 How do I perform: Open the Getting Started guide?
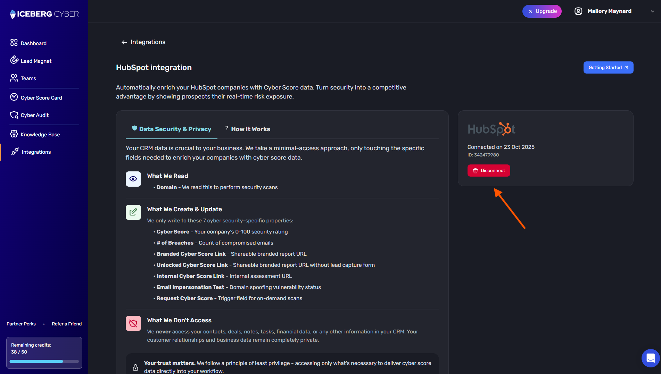(608, 67)
